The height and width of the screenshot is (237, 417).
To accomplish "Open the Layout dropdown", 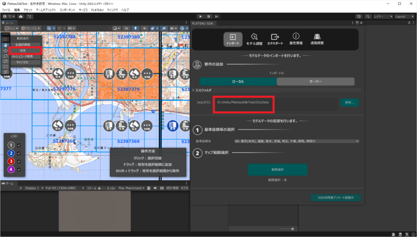I will click(404, 16).
